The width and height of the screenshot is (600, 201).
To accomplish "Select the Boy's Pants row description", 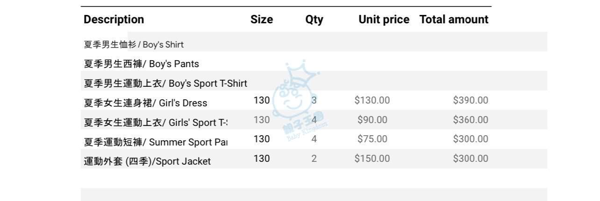I will (x=141, y=64).
